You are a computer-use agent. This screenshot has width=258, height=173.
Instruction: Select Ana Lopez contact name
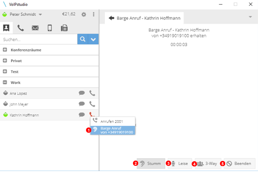coord(18,93)
